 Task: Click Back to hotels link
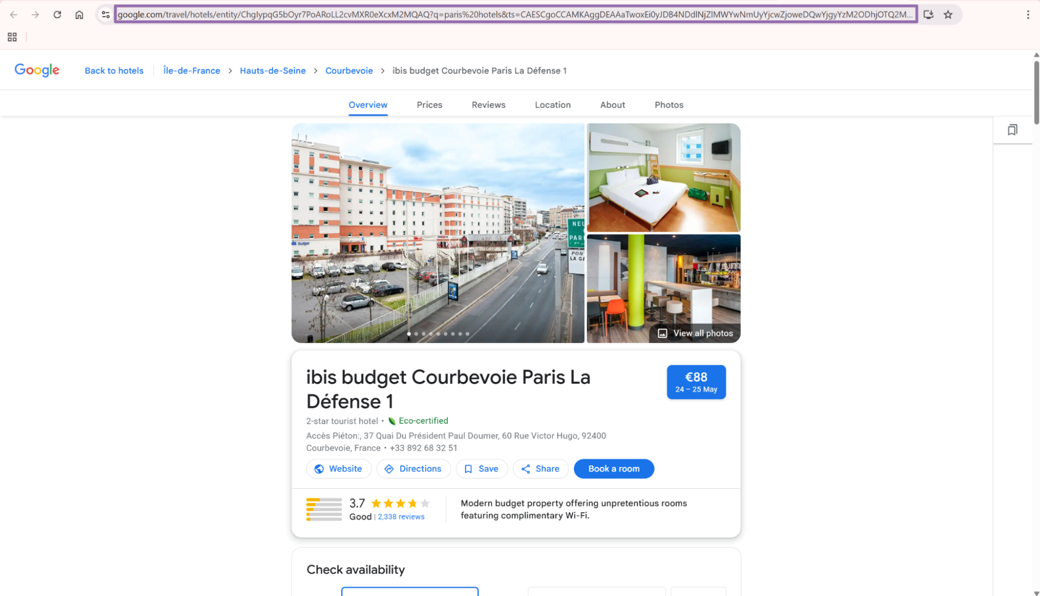114,70
